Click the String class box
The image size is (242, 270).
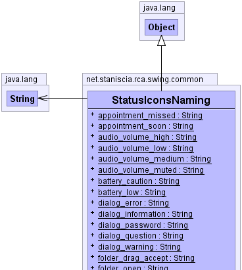tap(22, 99)
